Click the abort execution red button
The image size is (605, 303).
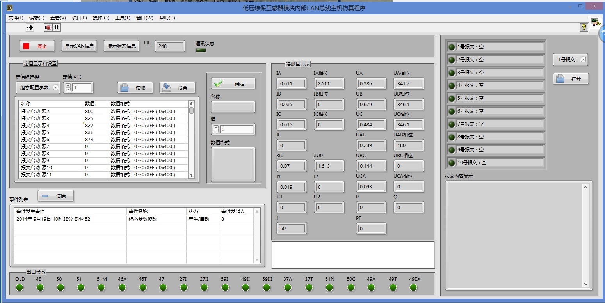pyautogui.click(x=48, y=27)
